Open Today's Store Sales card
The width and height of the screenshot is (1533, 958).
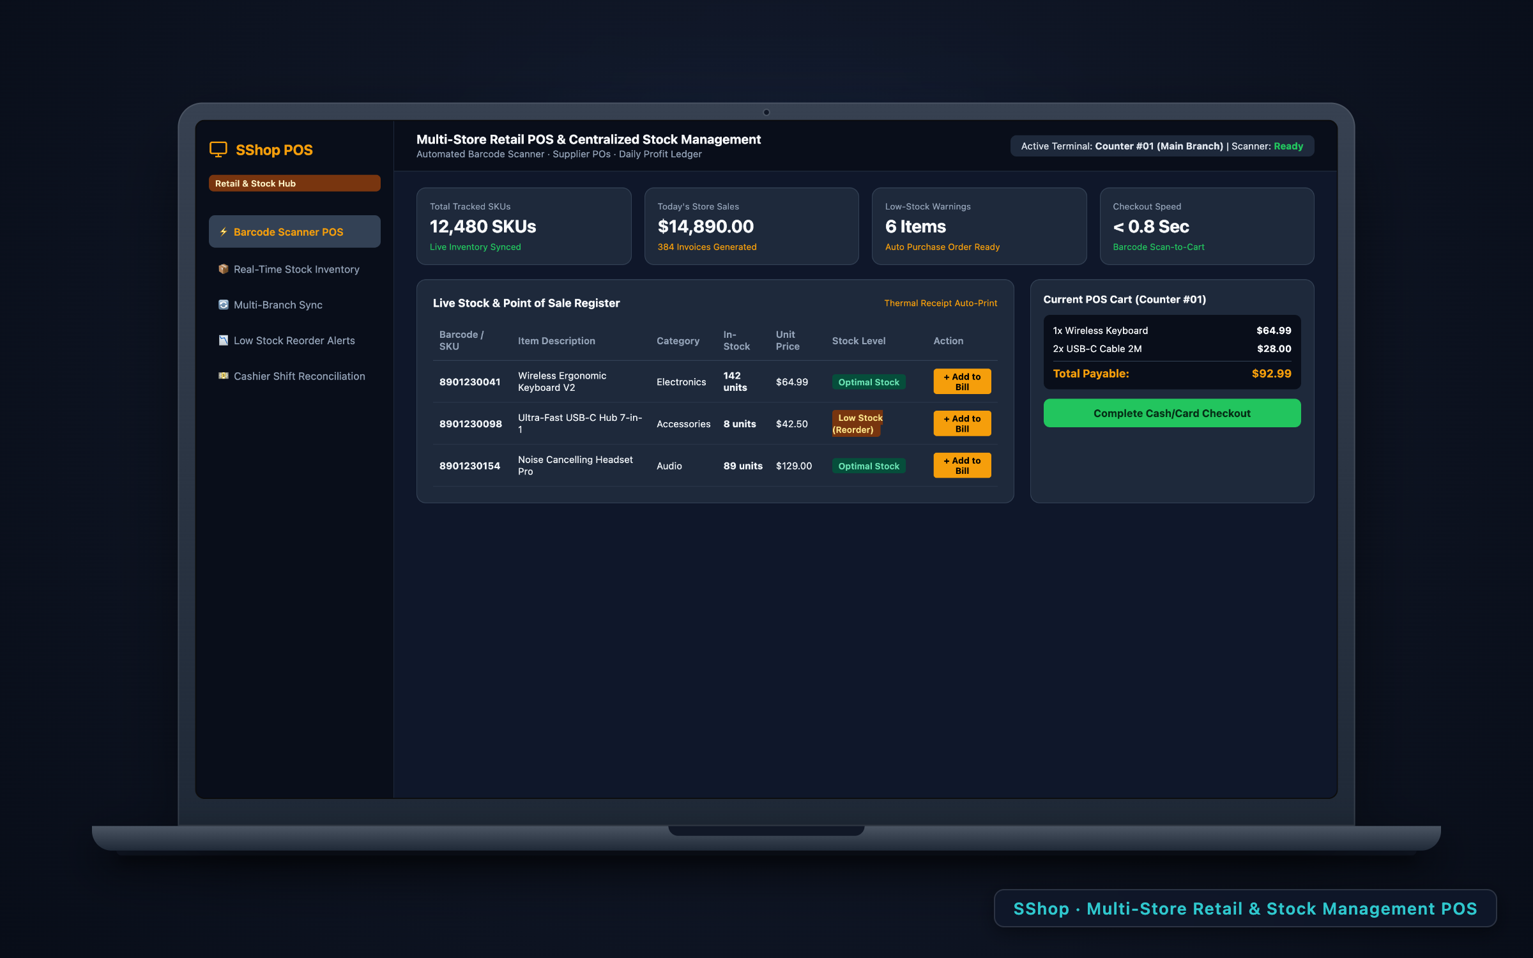[751, 226]
